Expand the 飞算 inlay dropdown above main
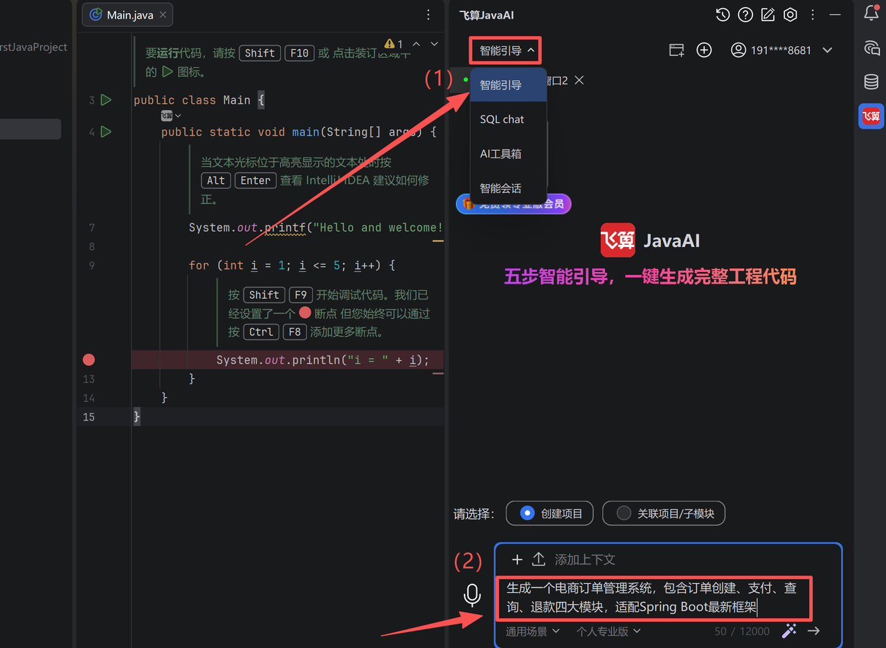886x648 pixels. point(171,115)
